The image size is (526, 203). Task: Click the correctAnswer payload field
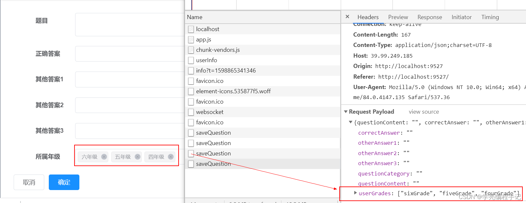[x=385, y=133]
